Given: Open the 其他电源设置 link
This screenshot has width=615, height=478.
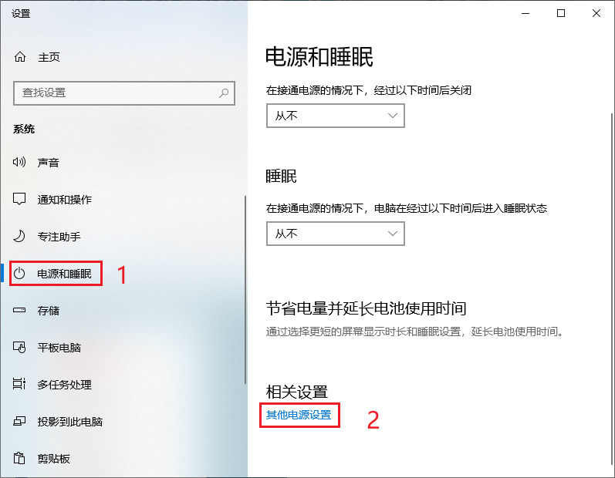Looking at the screenshot, I should click(x=299, y=415).
